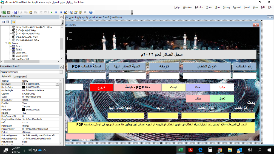Click the white field under عنوان الخطاب

(x=207, y=76)
